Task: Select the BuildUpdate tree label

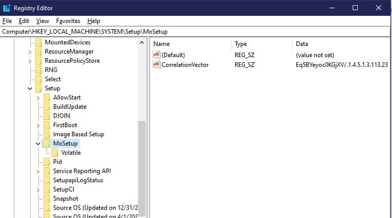Action: coord(70,106)
